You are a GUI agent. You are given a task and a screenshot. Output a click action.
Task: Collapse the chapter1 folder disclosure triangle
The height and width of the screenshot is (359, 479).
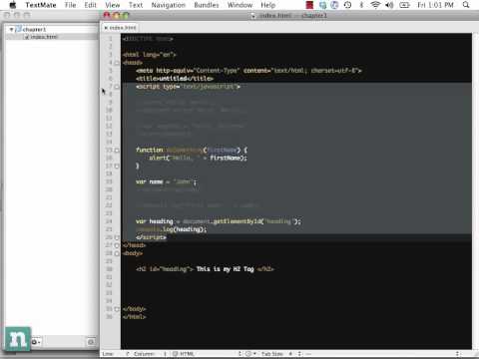click(11, 29)
